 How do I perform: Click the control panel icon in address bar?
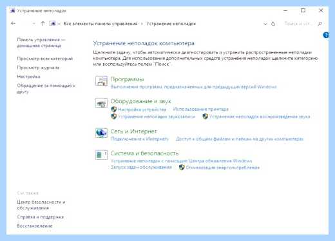pyautogui.click(x=52, y=23)
